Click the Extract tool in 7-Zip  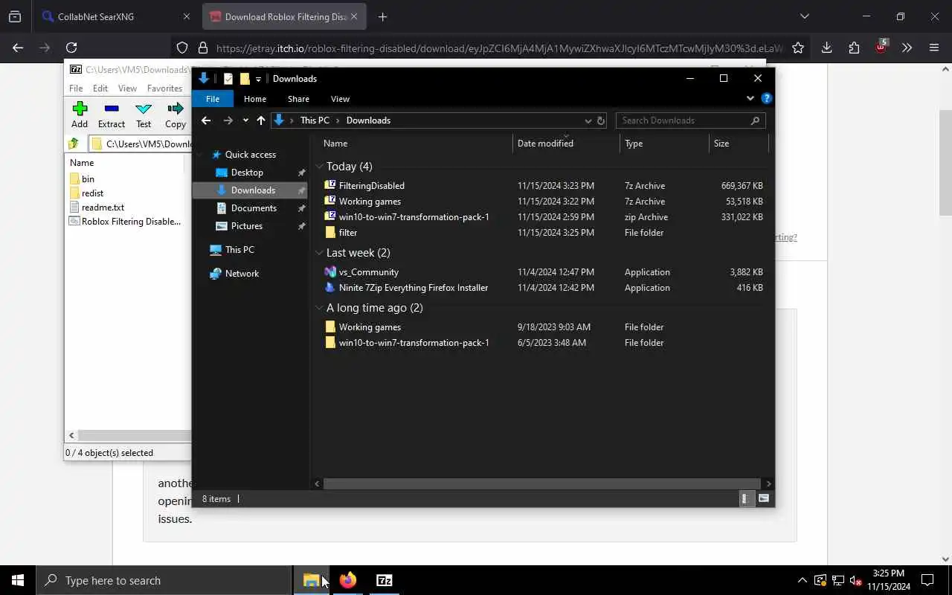coord(112,115)
